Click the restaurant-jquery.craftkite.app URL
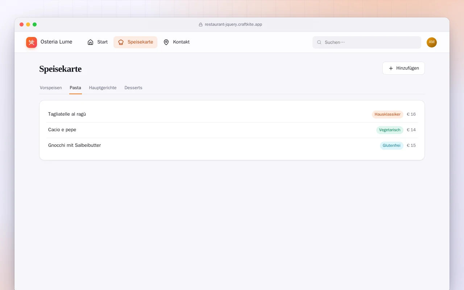 pos(233,25)
